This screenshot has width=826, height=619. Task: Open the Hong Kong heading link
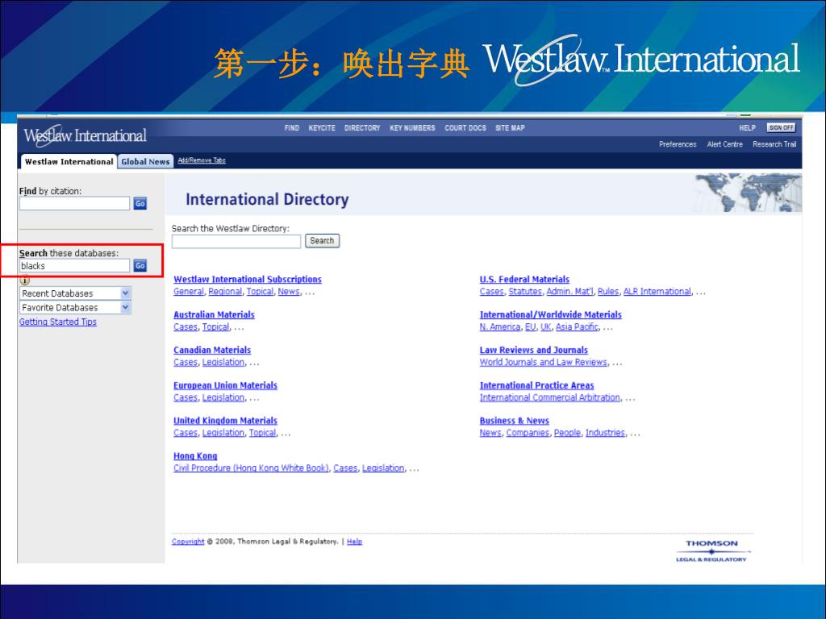195,456
